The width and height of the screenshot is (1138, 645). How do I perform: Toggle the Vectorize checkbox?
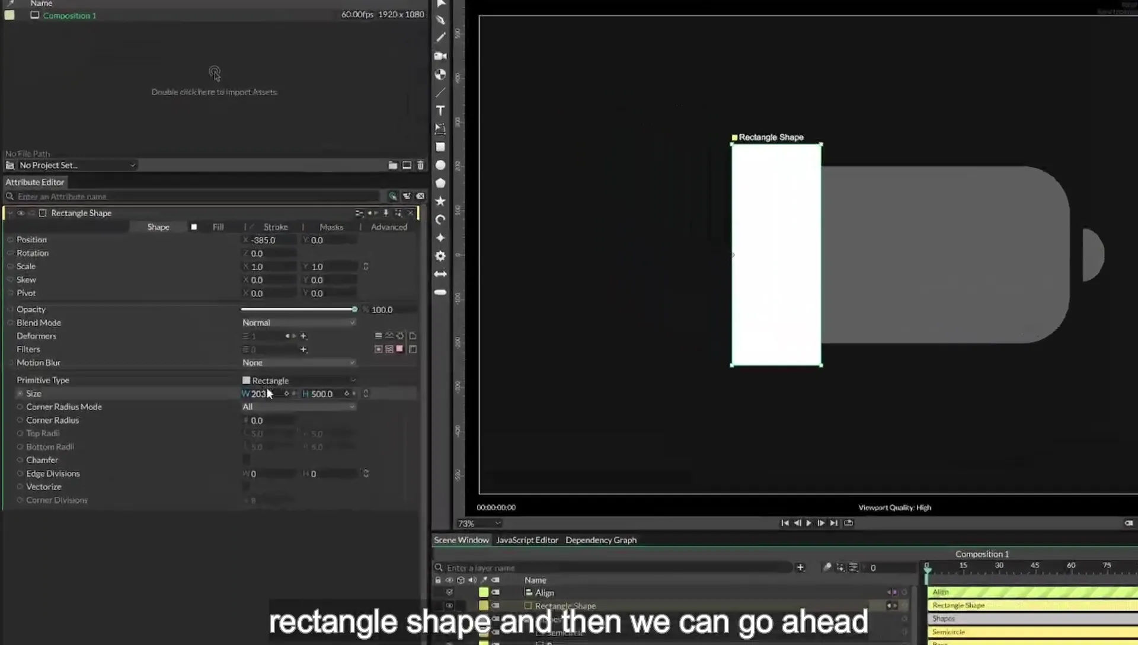pyautogui.click(x=246, y=487)
